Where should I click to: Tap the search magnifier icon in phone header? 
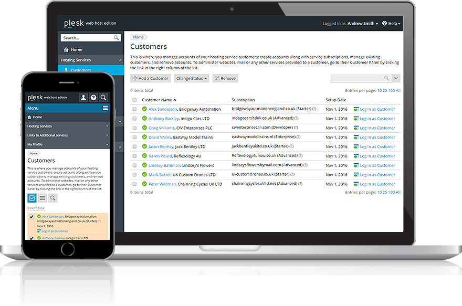(103, 98)
